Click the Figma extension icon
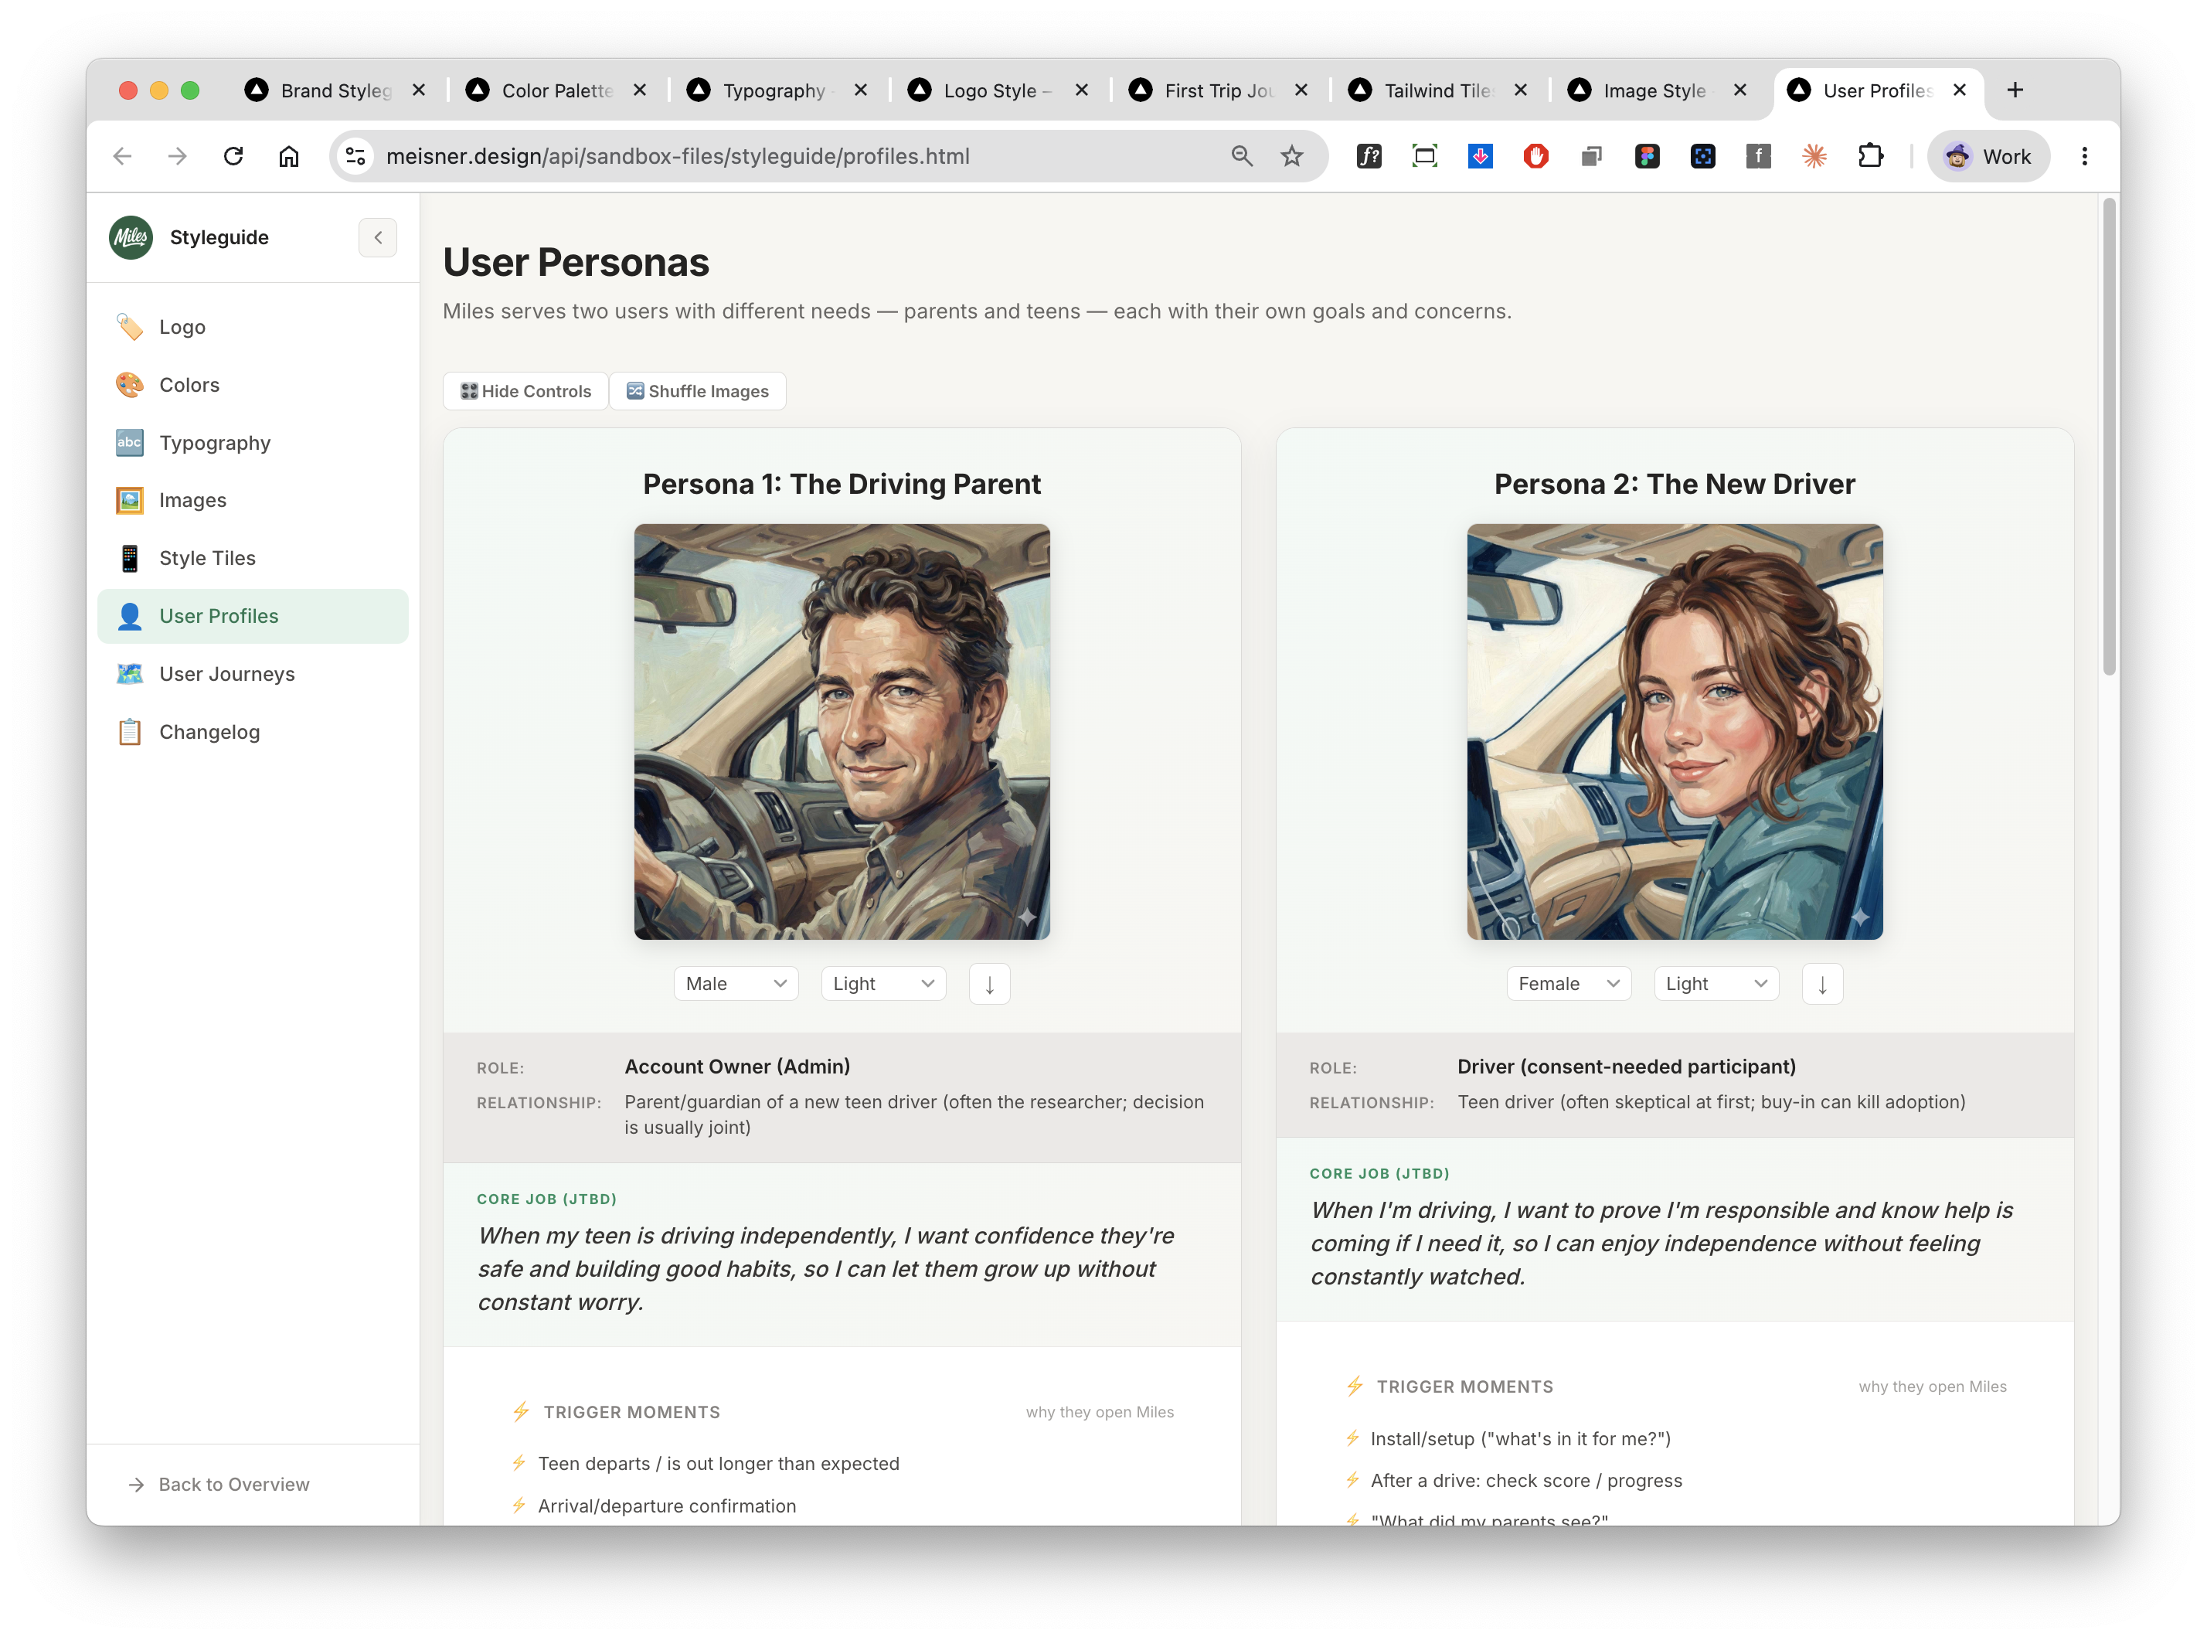 [1646, 156]
